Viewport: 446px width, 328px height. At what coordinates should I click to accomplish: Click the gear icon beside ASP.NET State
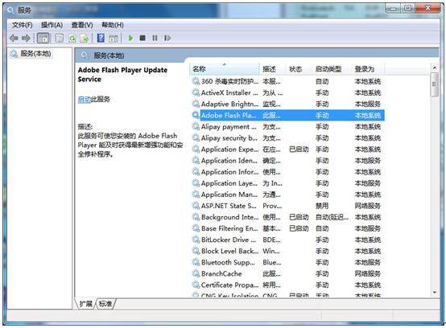tap(196, 206)
